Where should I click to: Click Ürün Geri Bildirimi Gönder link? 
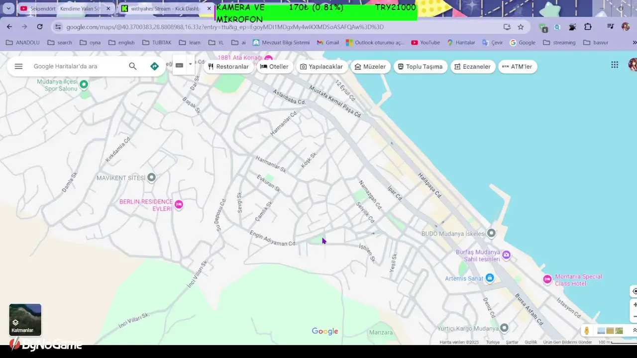pyautogui.click(x=567, y=342)
